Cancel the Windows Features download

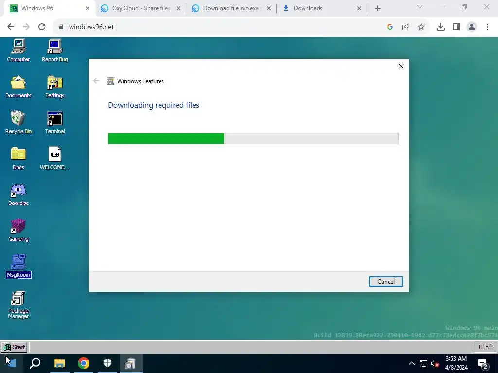tap(386, 281)
